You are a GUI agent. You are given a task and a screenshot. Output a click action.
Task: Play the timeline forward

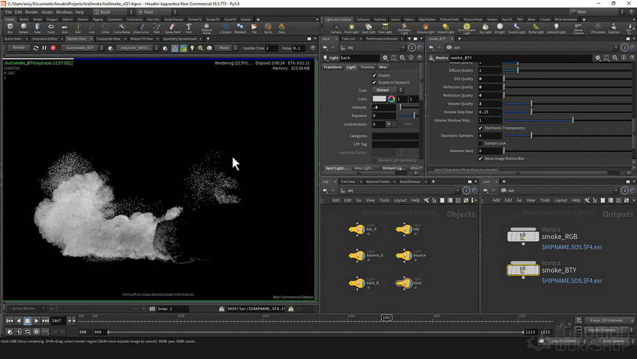pyautogui.click(x=36, y=321)
